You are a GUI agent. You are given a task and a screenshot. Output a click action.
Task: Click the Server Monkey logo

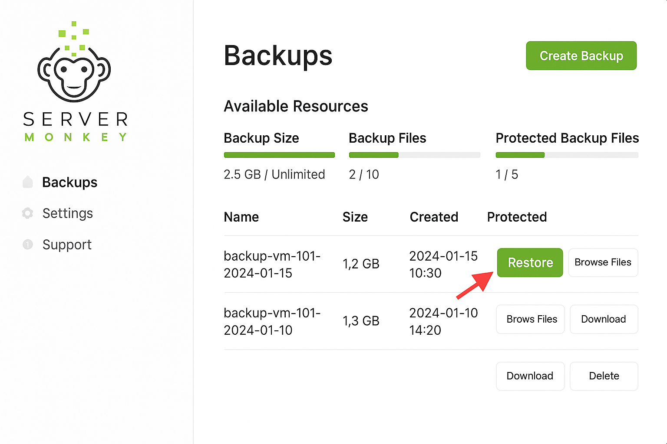(75, 82)
